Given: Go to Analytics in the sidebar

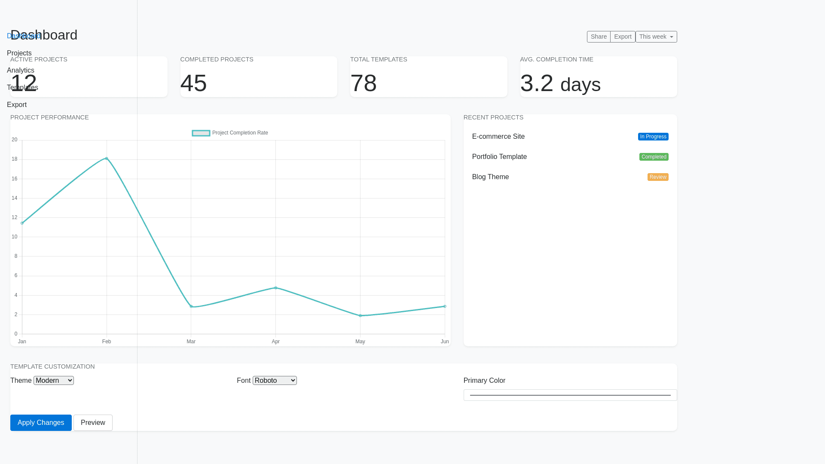Looking at the screenshot, I should tap(21, 70).
